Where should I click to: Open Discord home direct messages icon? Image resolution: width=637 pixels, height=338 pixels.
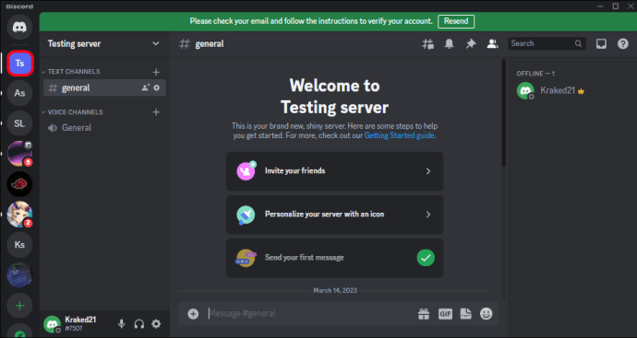[x=19, y=27]
